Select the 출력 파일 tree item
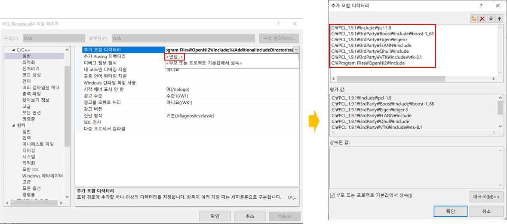The width and height of the screenshot is (507, 224). (x=31, y=94)
